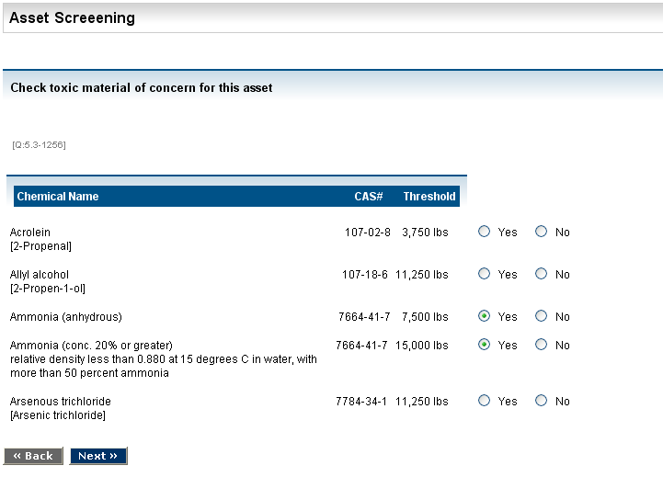Click the Back button
The height and width of the screenshot is (477, 663).
pyautogui.click(x=33, y=456)
